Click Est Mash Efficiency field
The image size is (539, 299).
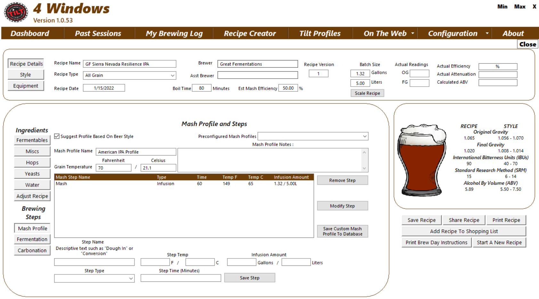click(288, 88)
